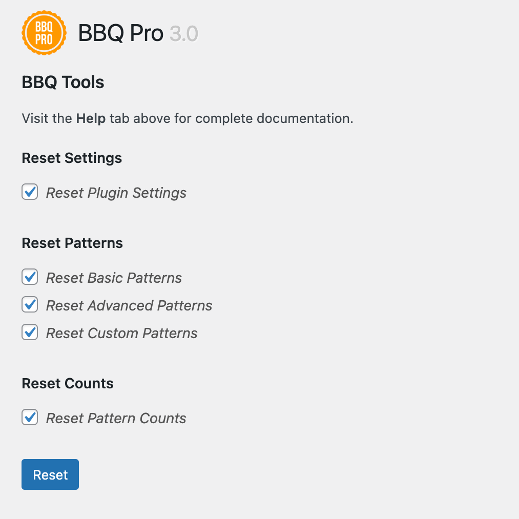Click the "Reset Patterns" section heading
Image resolution: width=519 pixels, height=519 pixels.
72,243
